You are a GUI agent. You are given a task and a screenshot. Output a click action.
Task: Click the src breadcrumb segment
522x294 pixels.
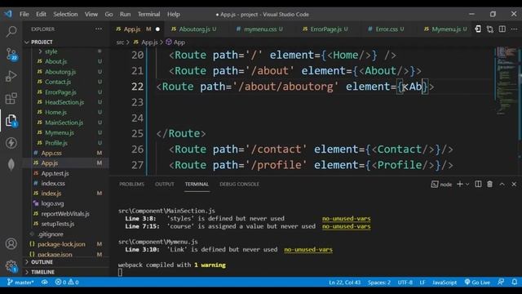120,42
